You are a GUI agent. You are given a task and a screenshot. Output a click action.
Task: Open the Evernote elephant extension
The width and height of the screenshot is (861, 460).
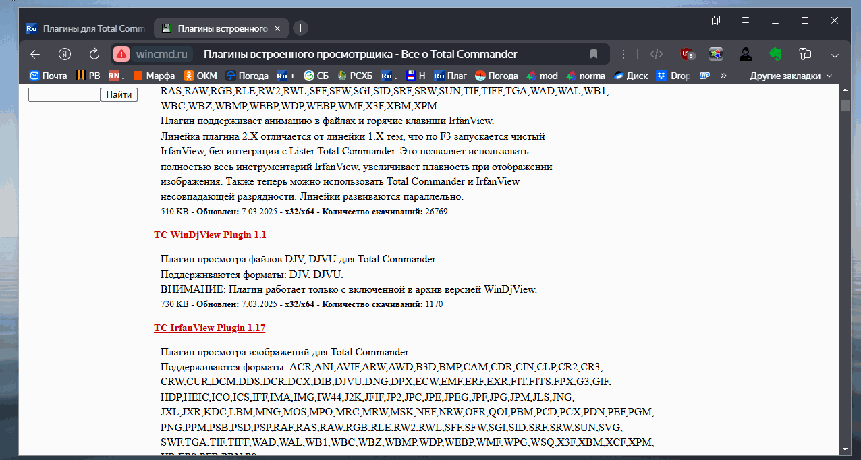pyautogui.click(x=775, y=54)
